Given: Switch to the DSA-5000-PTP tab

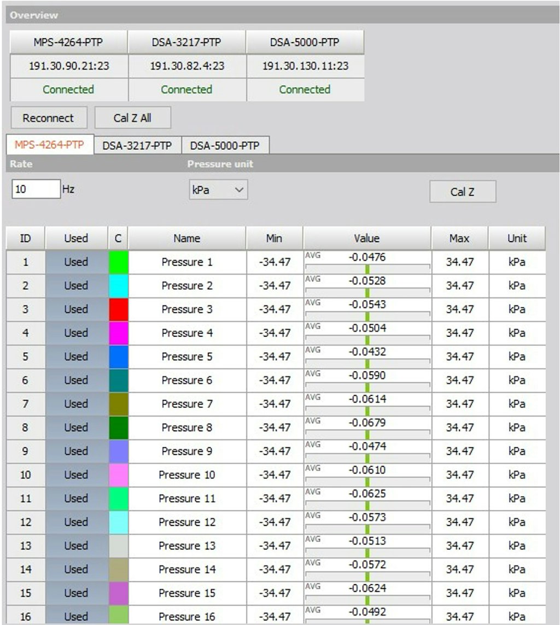Looking at the screenshot, I should 225,145.
